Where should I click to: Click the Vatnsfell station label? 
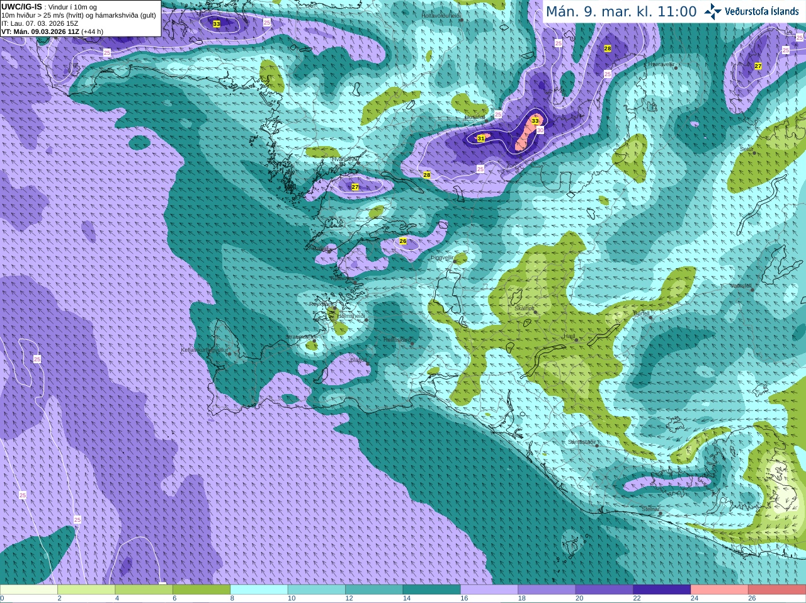pyautogui.click(x=741, y=286)
